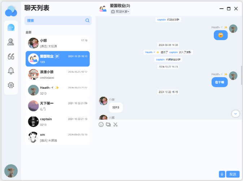This screenshot has width=243, height=181.
Task: Open chat with Heath in chat list
Action: click(x=58, y=90)
